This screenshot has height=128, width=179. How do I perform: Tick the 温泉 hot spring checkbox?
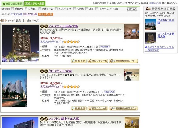coord(87,9)
